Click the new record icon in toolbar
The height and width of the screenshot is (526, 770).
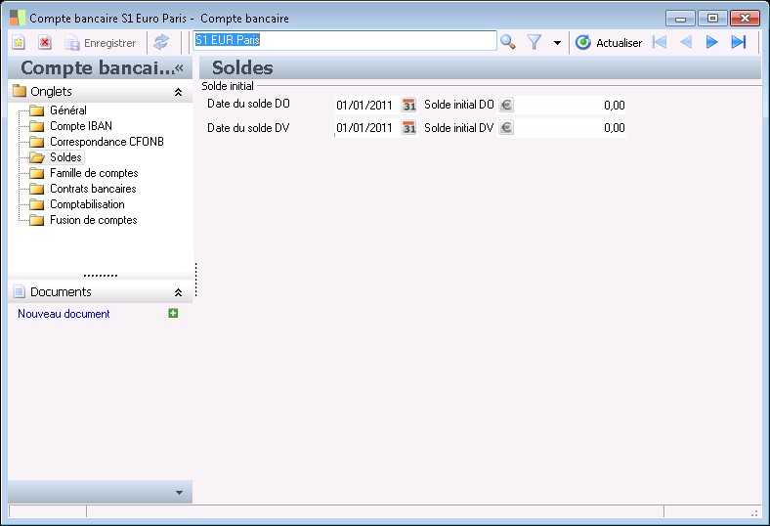coord(19,43)
